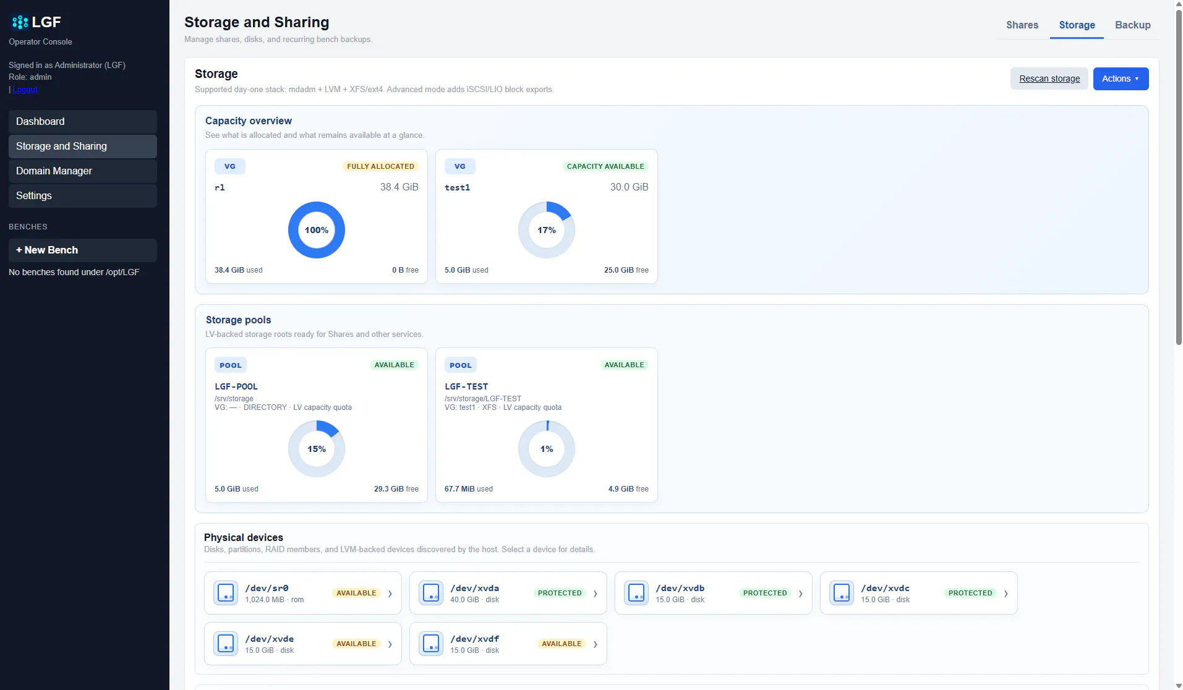The image size is (1183, 690).
Task: Click the 25.0 GiB free value
Action: 626,270
